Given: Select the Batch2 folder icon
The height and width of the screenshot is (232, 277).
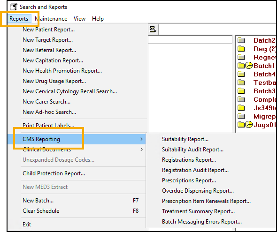Looking at the screenshot, I should (241, 40).
